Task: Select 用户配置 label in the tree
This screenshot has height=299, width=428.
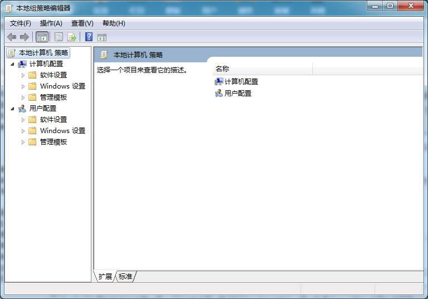Action: tap(43, 109)
